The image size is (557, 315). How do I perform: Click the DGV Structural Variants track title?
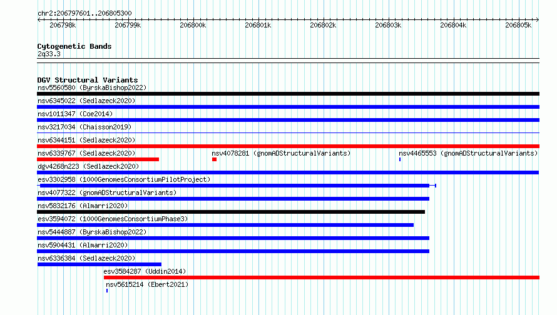coord(88,80)
